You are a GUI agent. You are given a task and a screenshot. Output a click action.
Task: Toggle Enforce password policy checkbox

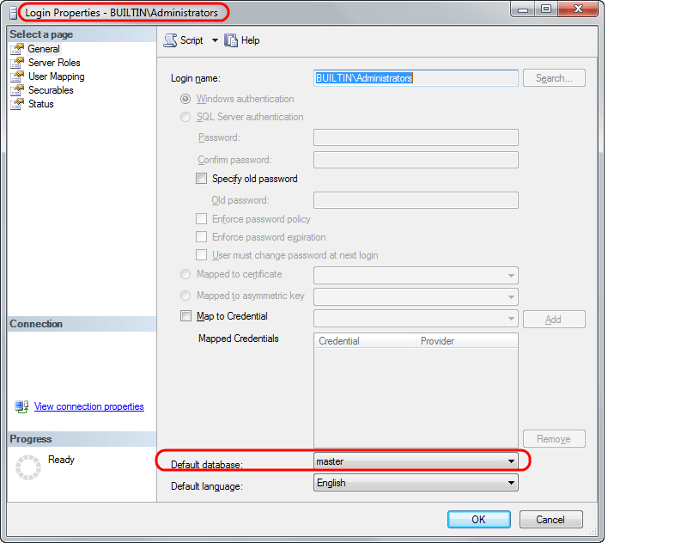pyautogui.click(x=201, y=219)
